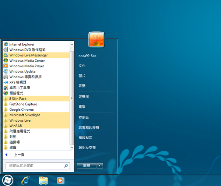Open Windows Explorer on taskbar
The image size is (221, 186).
(x=43, y=180)
